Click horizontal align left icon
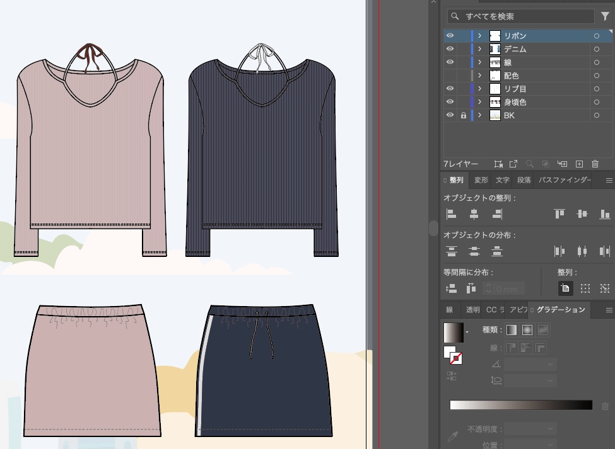Image resolution: width=615 pixels, height=449 pixels. 451,214
